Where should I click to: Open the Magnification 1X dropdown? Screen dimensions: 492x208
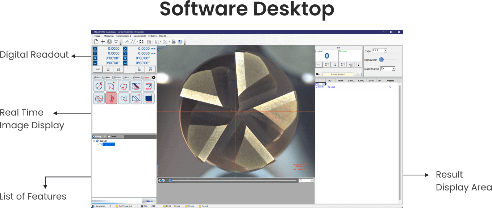coord(393,69)
